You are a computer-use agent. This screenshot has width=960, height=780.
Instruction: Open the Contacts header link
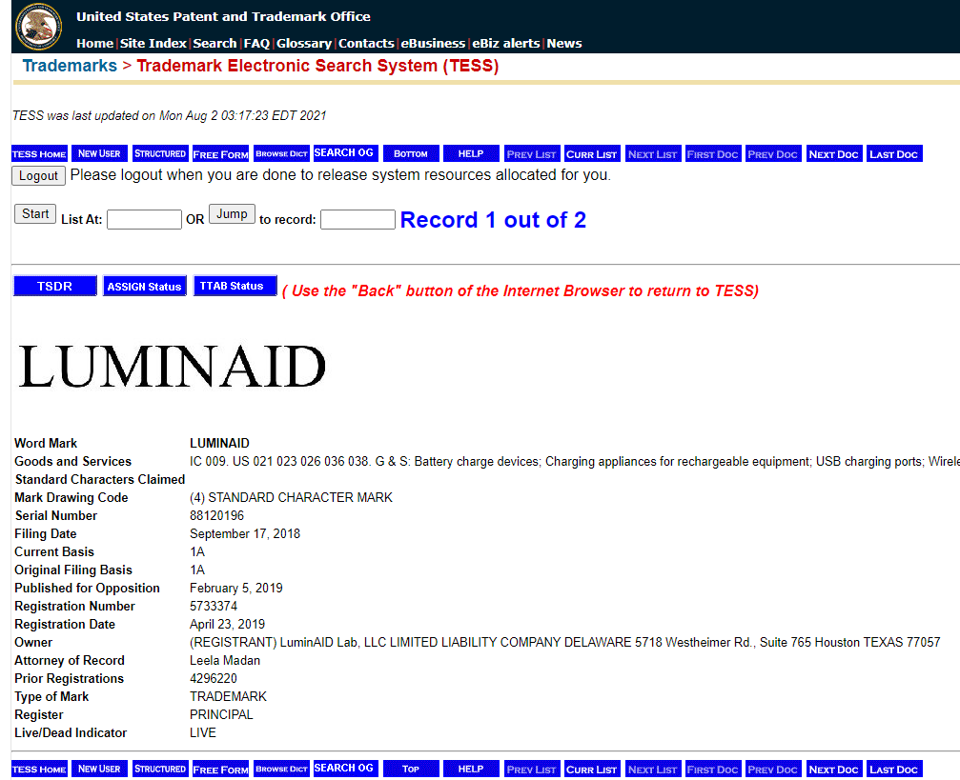[366, 44]
